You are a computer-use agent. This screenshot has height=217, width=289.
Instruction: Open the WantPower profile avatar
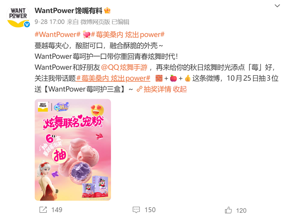[x=18, y=16]
